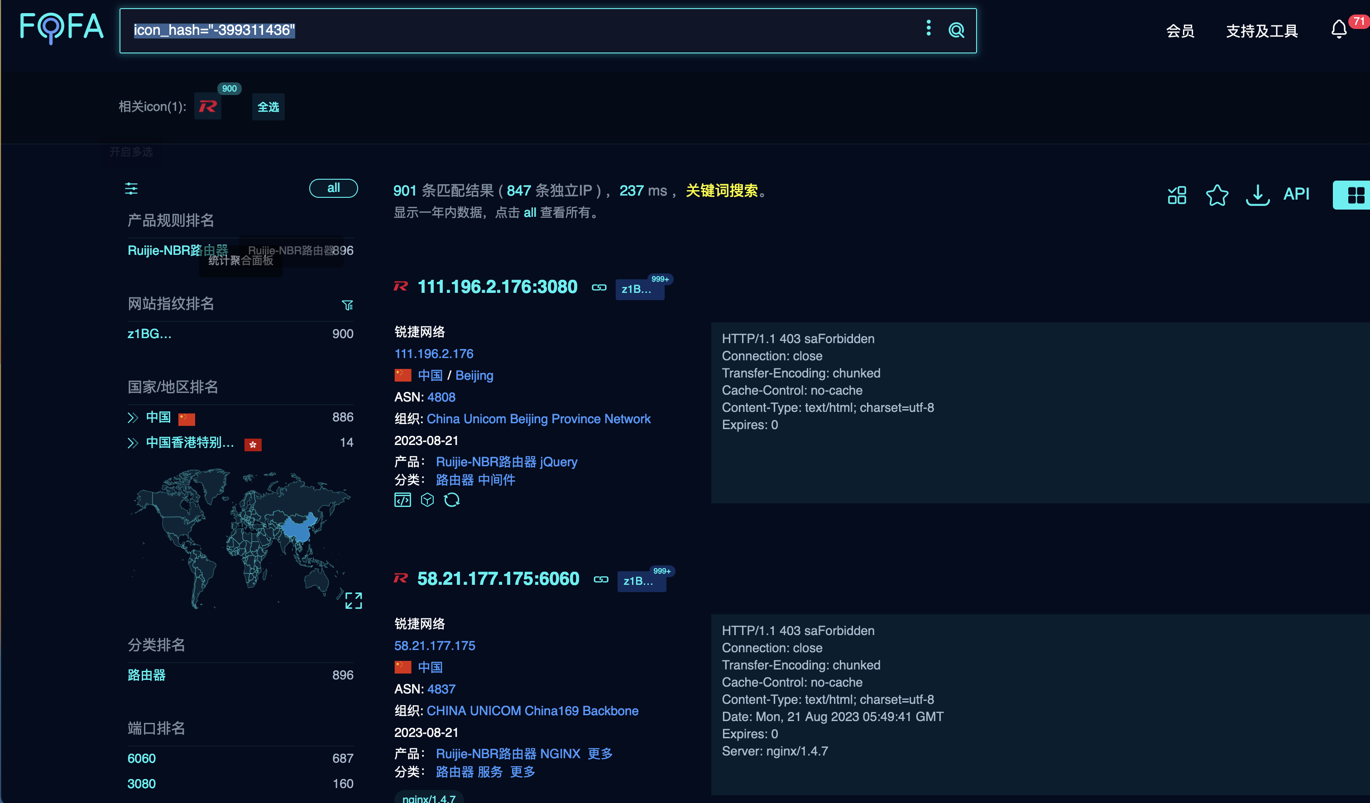The image size is (1370, 803).
Task: Click 中间件 category link
Action: [496, 479]
